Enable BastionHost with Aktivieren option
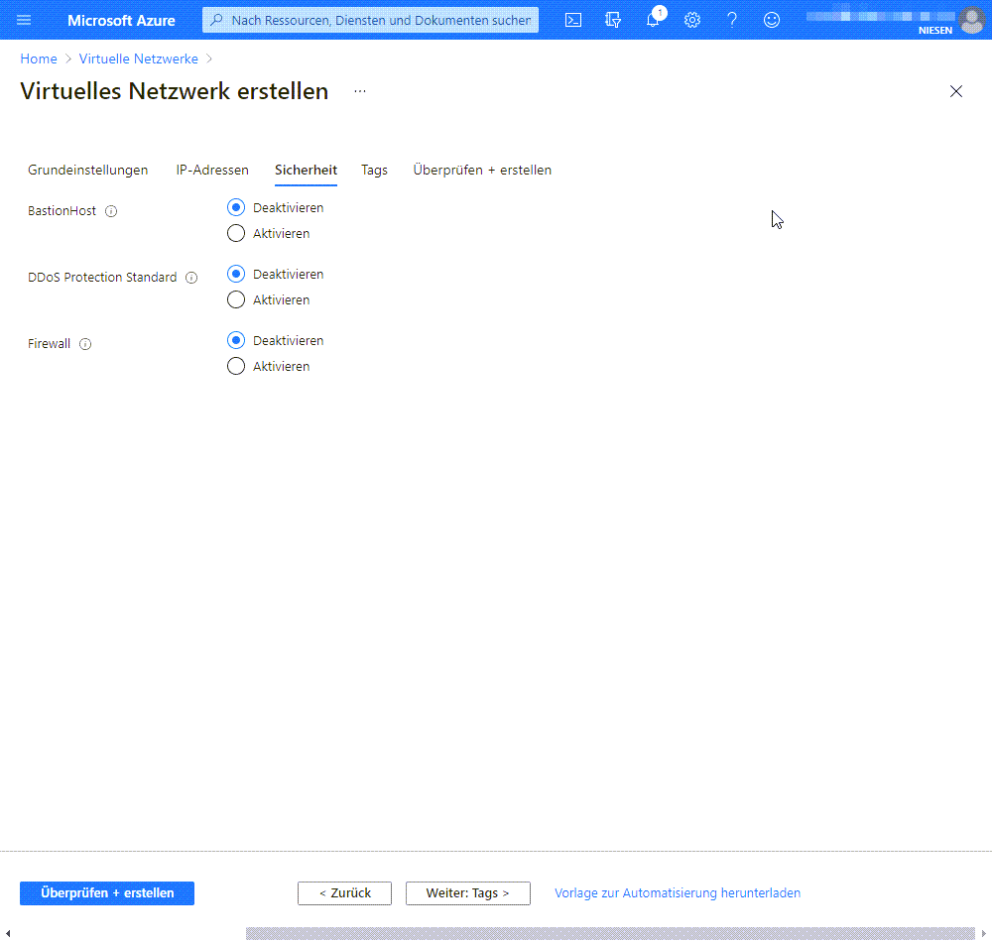 coord(236,234)
